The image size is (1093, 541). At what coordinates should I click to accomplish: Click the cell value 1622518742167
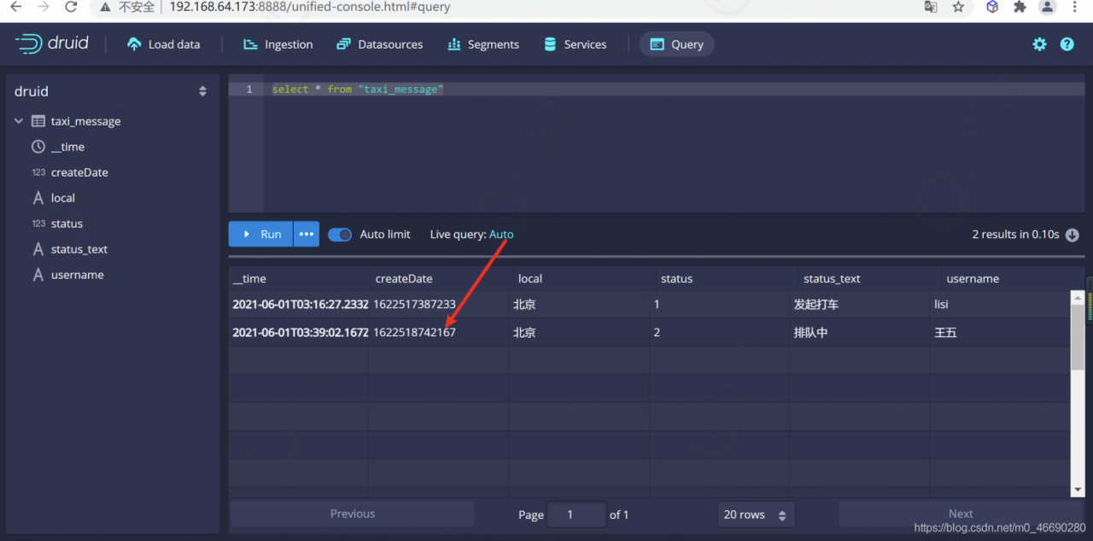(414, 333)
